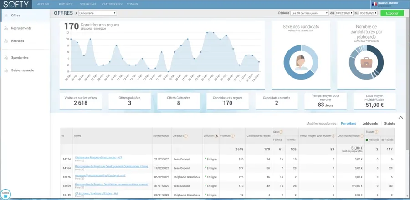Open the start date 03/02/2020 picker
Image resolution: width=410 pixels, height=200 pixels.
[x=344, y=13]
